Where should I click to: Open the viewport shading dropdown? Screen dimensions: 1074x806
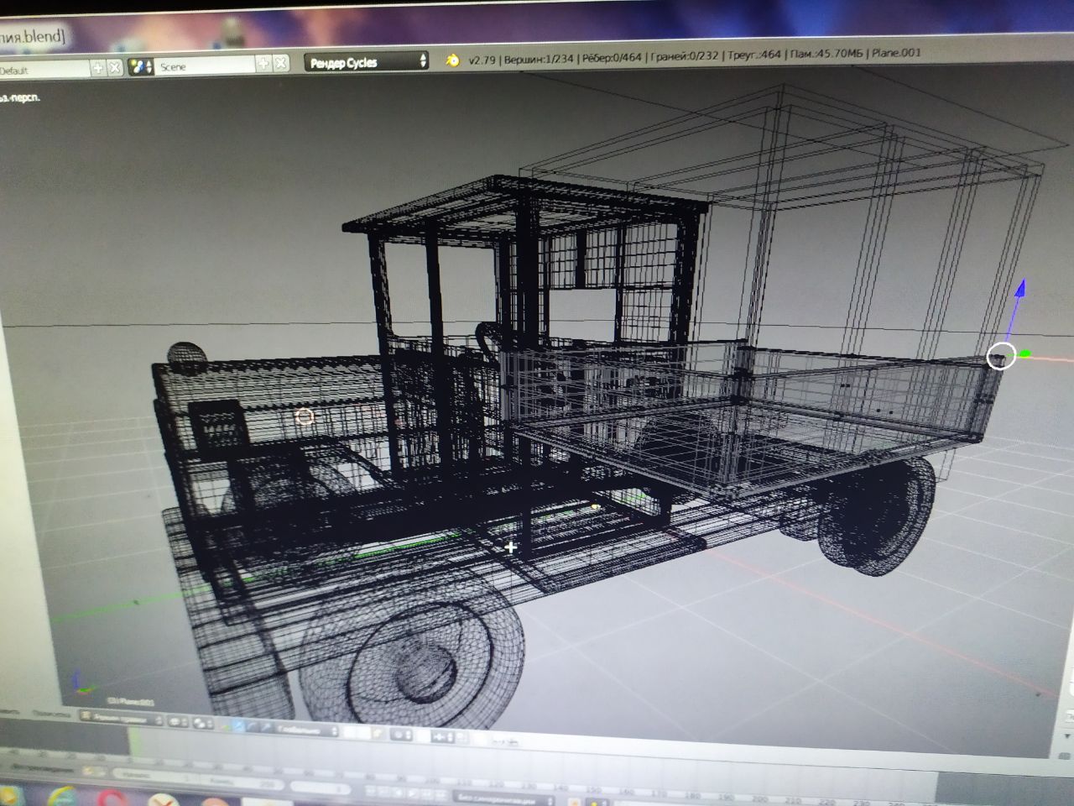(177, 722)
